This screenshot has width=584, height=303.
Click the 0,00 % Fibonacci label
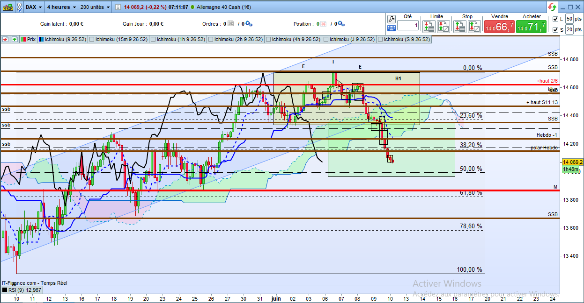tap(473, 68)
